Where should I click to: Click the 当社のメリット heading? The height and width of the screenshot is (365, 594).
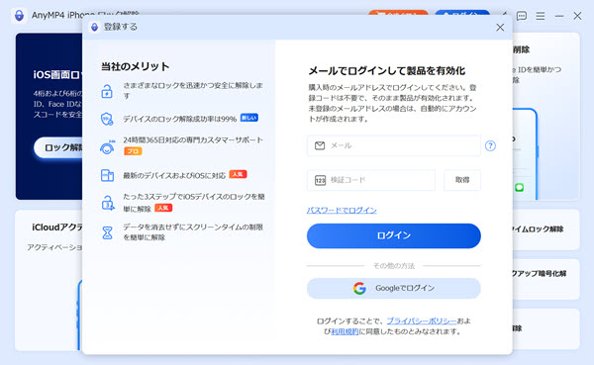(136, 66)
